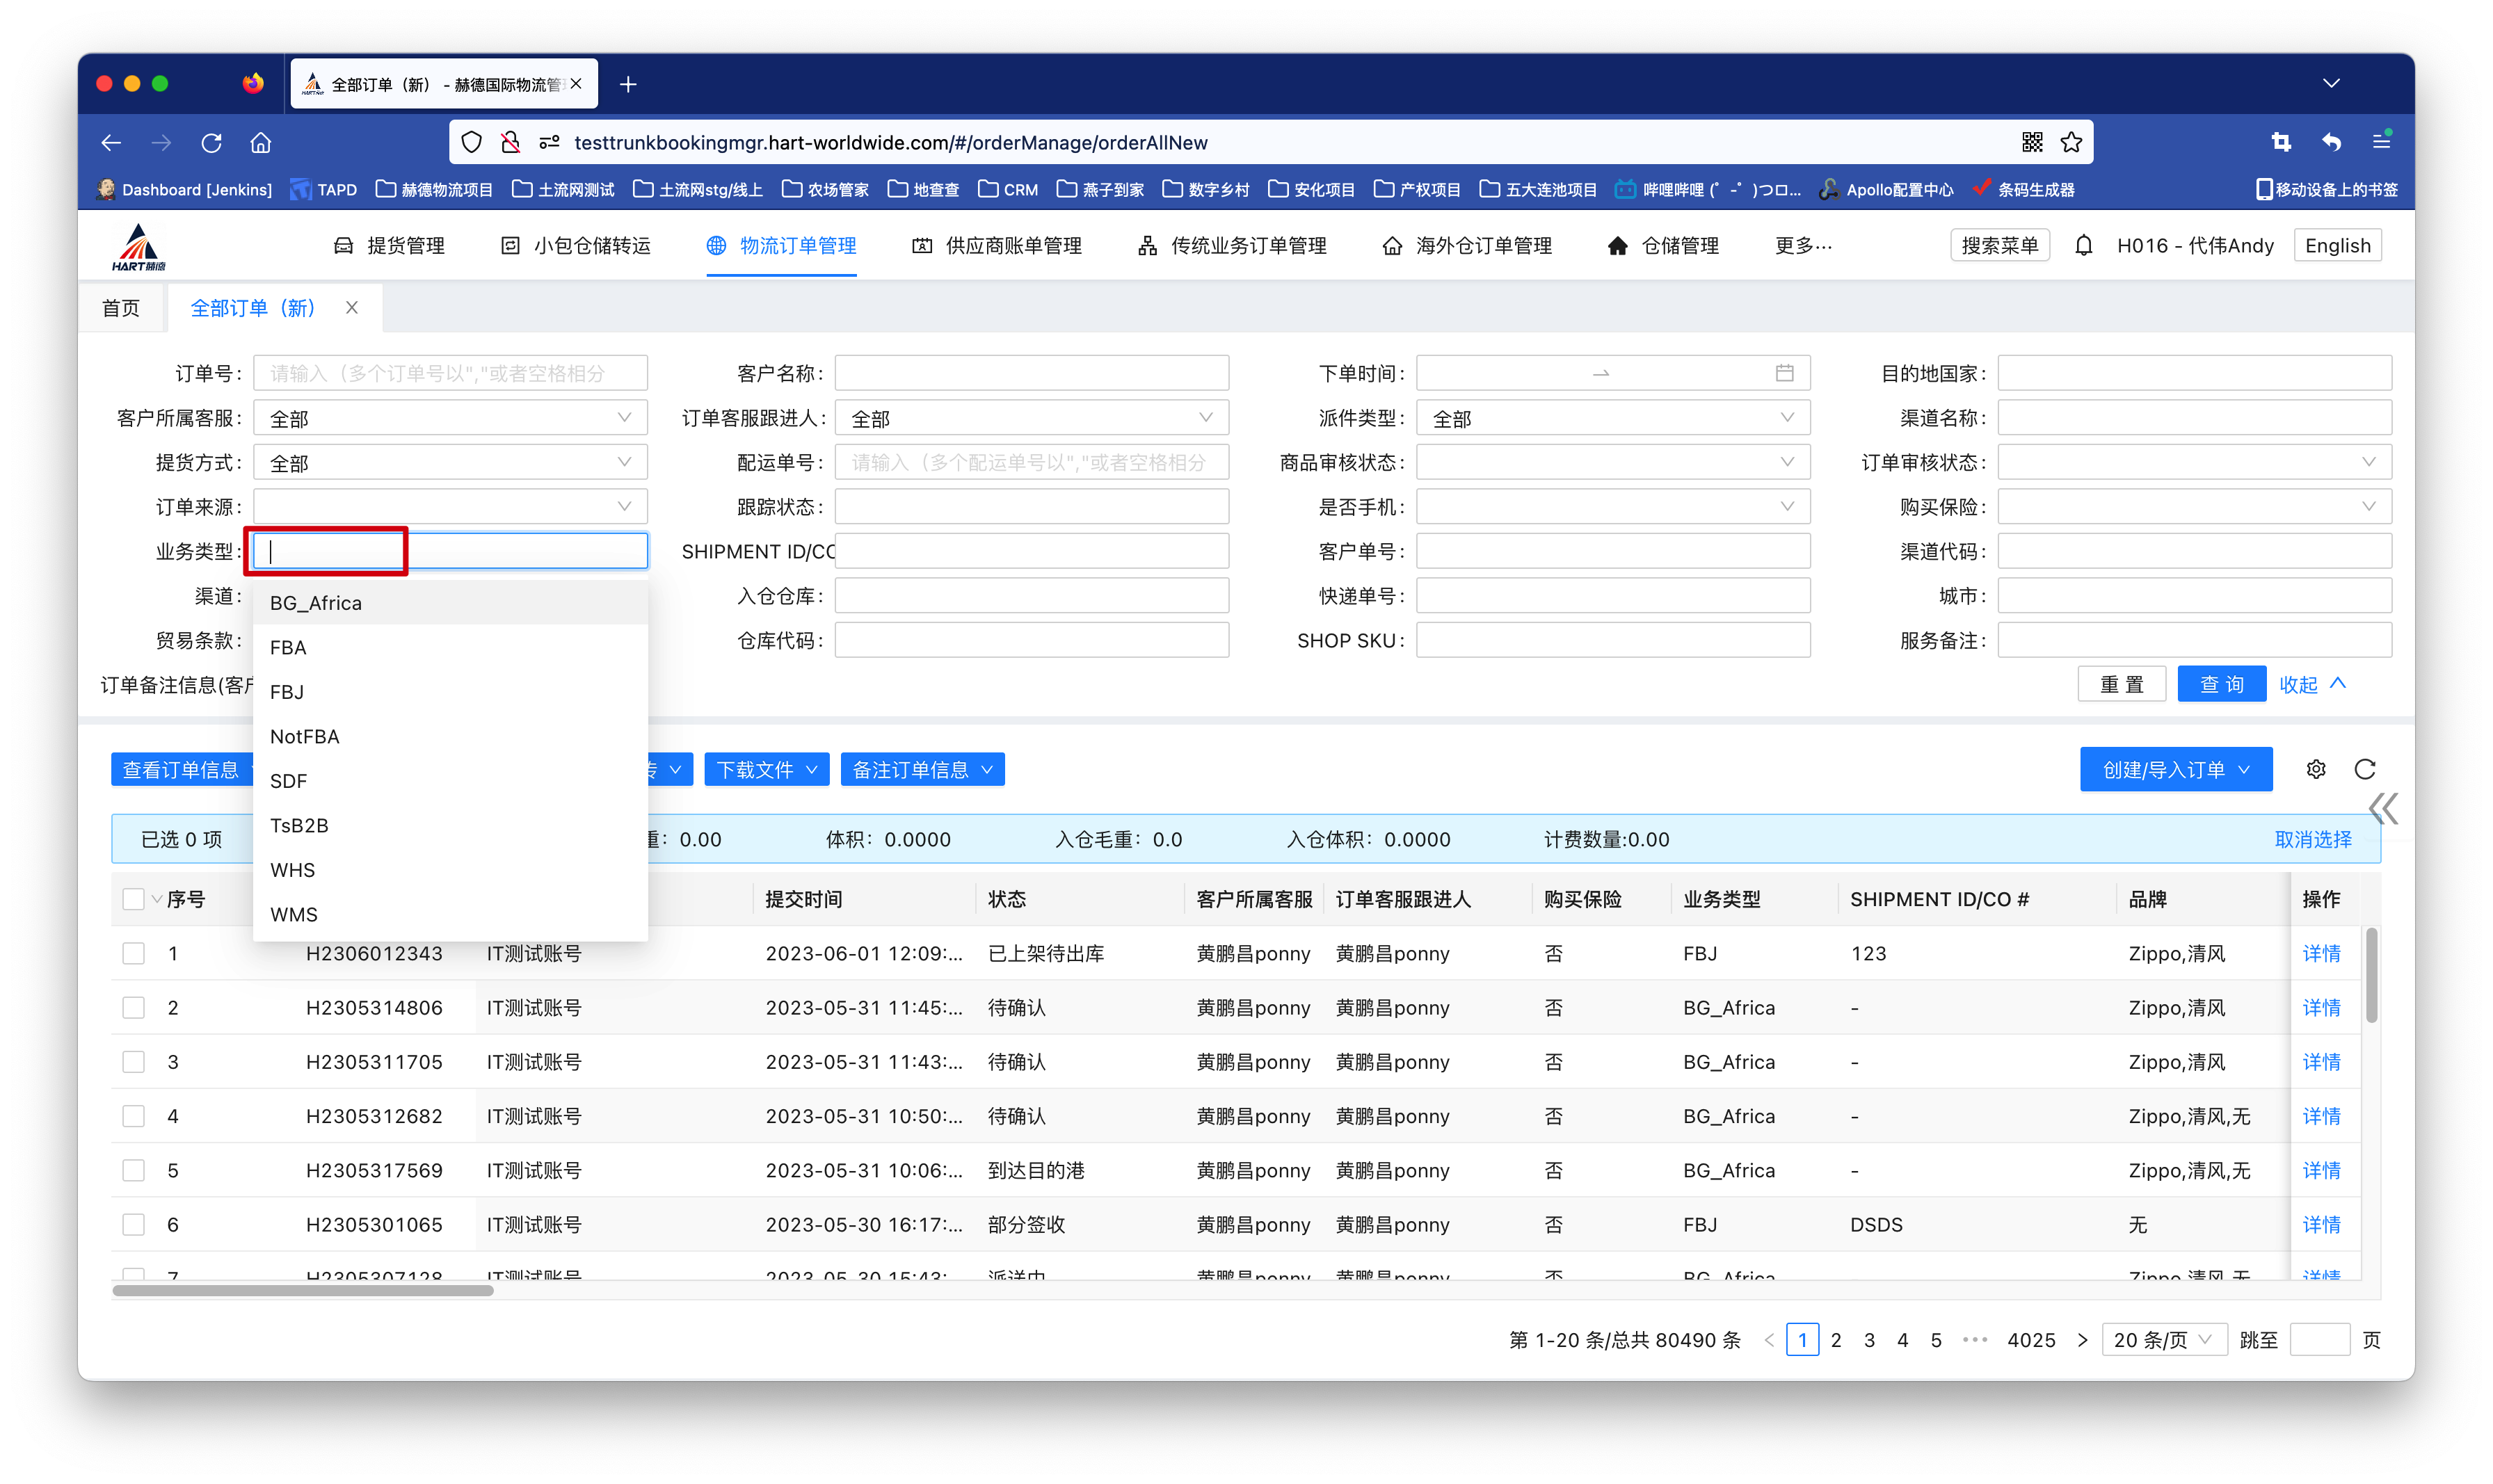Image resolution: width=2493 pixels, height=1484 pixels.
Task: Open table column settings gear icon
Action: (x=2316, y=769)
